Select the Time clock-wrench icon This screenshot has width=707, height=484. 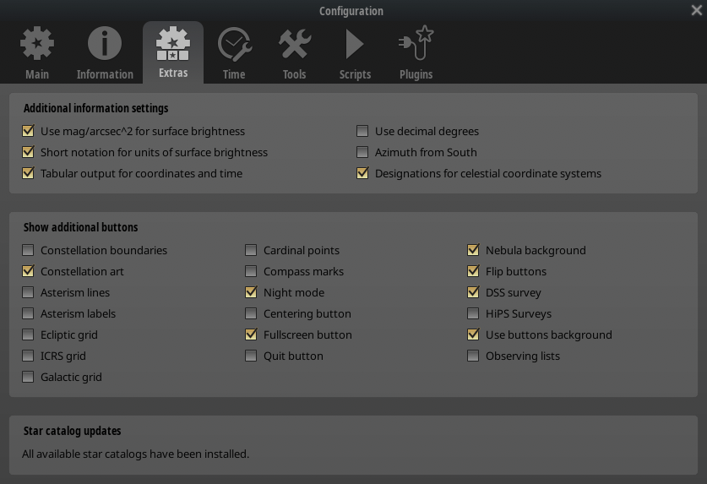pyautogui.click(x=234, y=44)
